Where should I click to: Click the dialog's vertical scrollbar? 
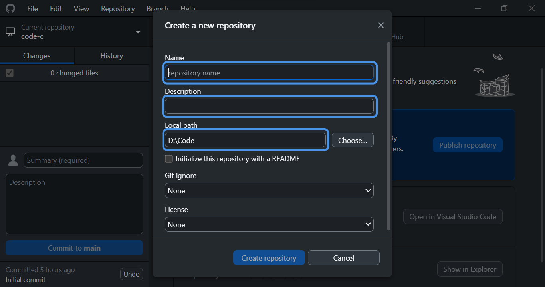pyautogui.click(x=388, y=136)
